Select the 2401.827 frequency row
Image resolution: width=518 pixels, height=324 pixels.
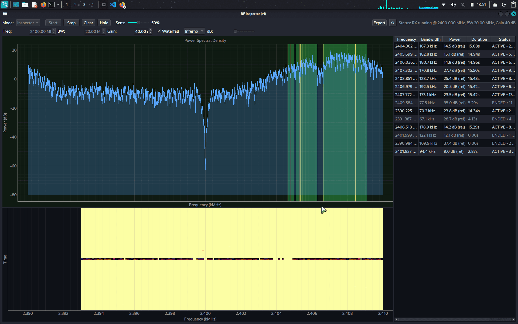tap(455, 151)
